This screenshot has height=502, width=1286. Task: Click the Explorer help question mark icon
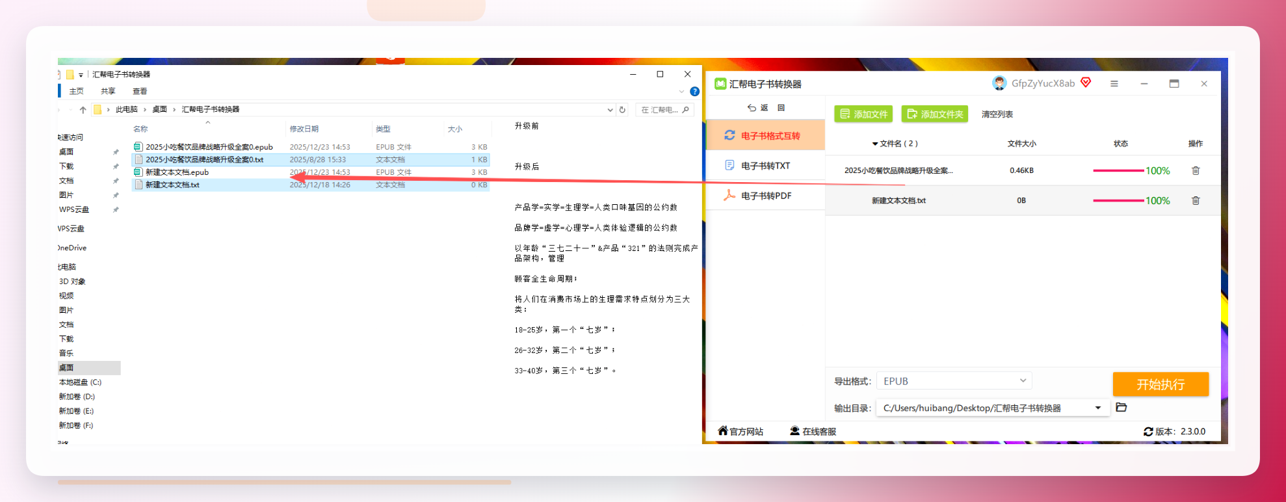click(x=694, y=92)
